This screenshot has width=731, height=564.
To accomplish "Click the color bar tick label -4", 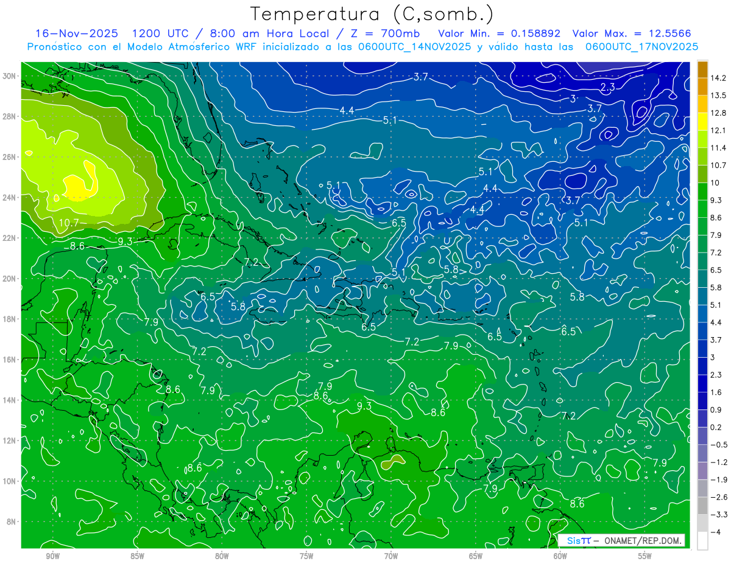I will pyautogui.click(x=716, y=532).
